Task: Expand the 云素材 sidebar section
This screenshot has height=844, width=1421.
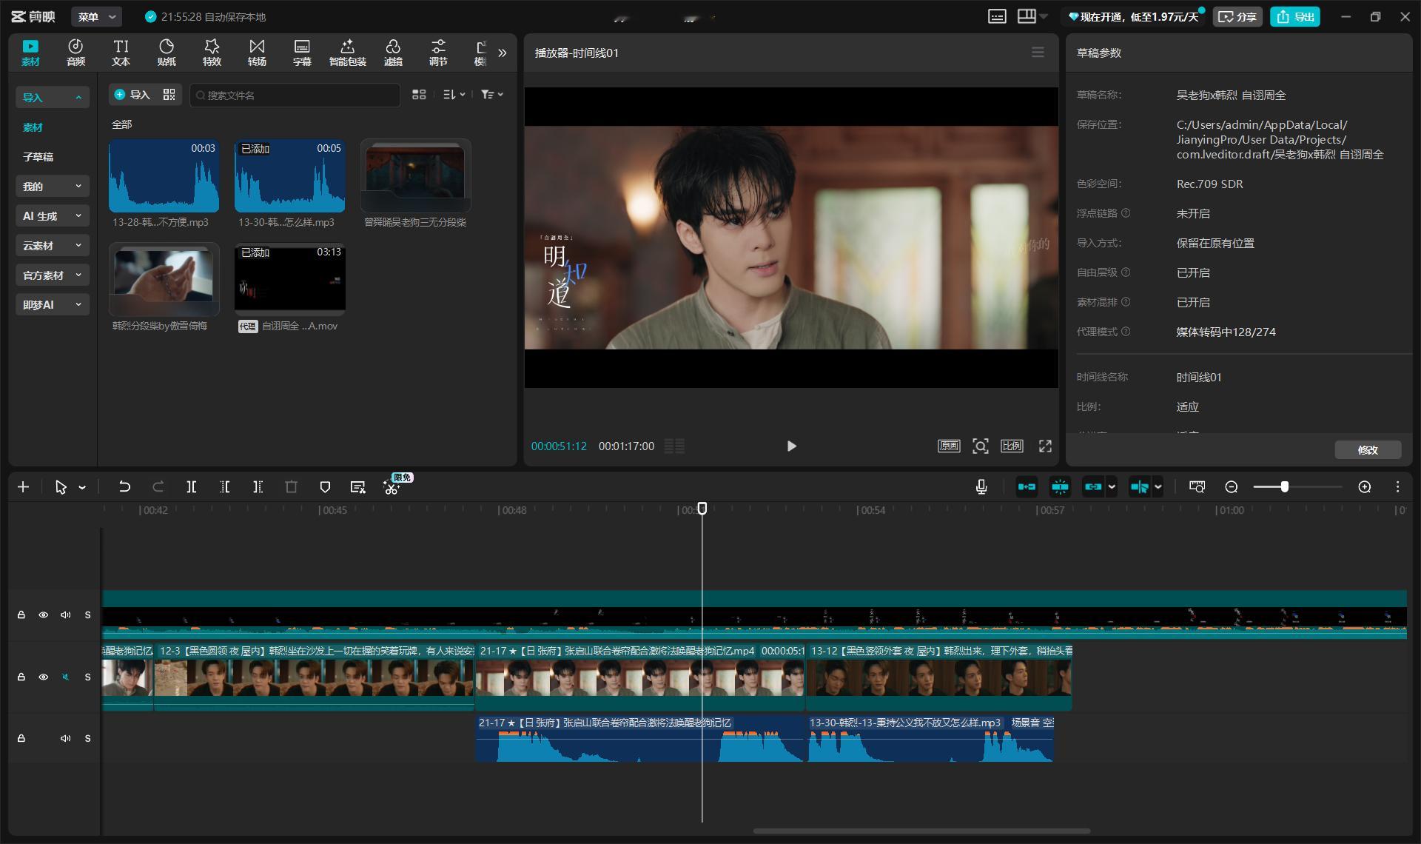Action: tap(52, 245)
